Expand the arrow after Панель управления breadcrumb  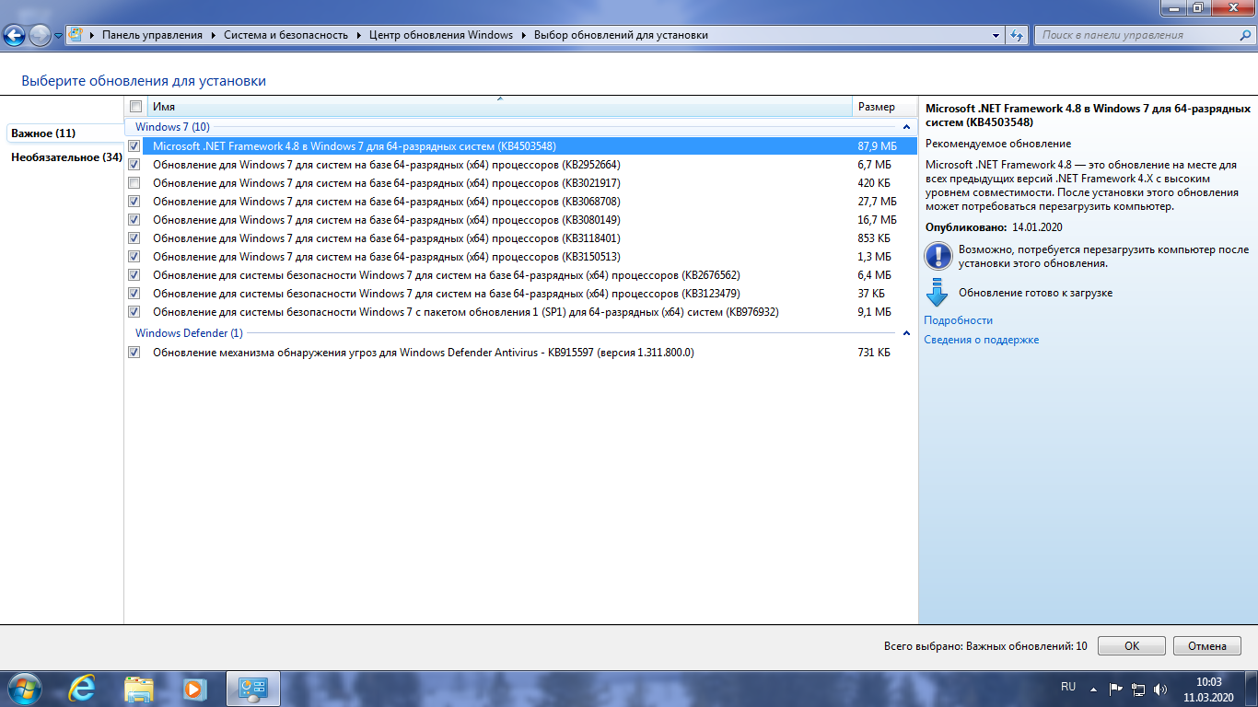pyautogui.click(x=213, y=35)
